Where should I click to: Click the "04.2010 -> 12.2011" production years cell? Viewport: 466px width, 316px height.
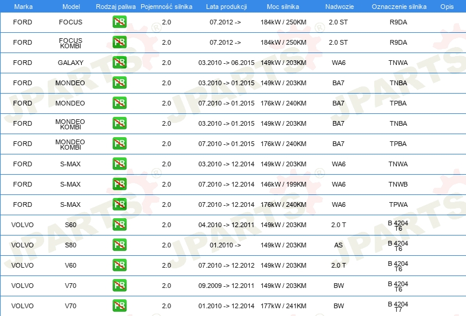click(x=226, y=225)
